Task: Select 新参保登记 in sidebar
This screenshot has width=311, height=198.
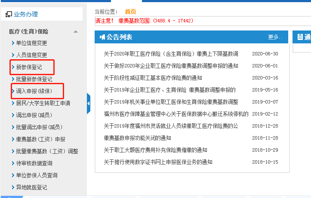Action: 29,67
